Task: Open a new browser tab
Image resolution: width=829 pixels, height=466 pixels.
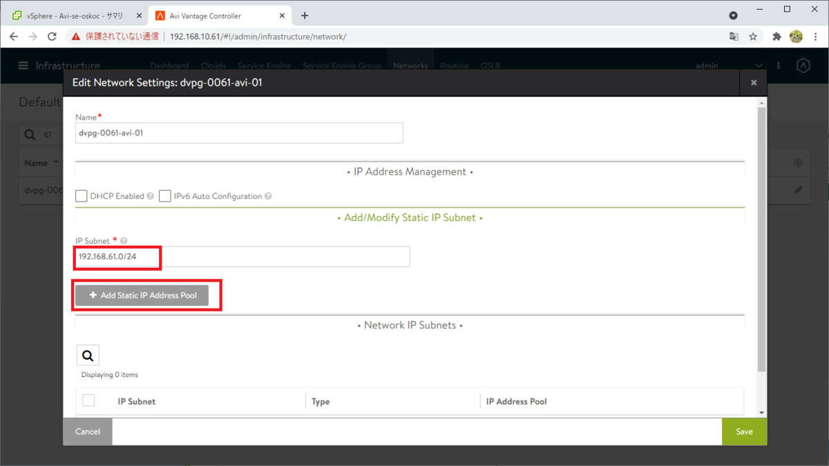Action: coord(305,15)
